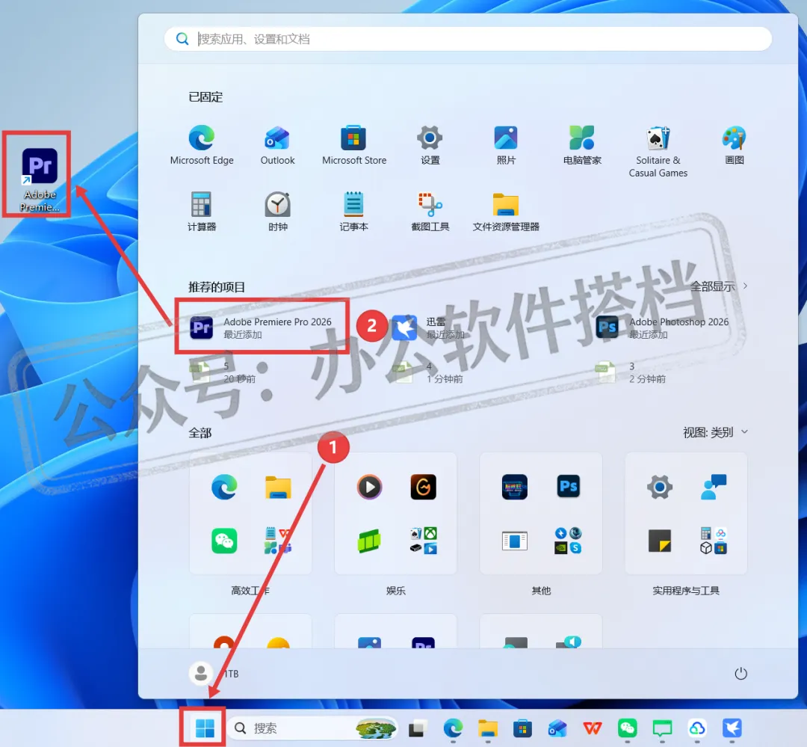Open Adobe Premiere Pro 2026 recommended item

[262, 328]
